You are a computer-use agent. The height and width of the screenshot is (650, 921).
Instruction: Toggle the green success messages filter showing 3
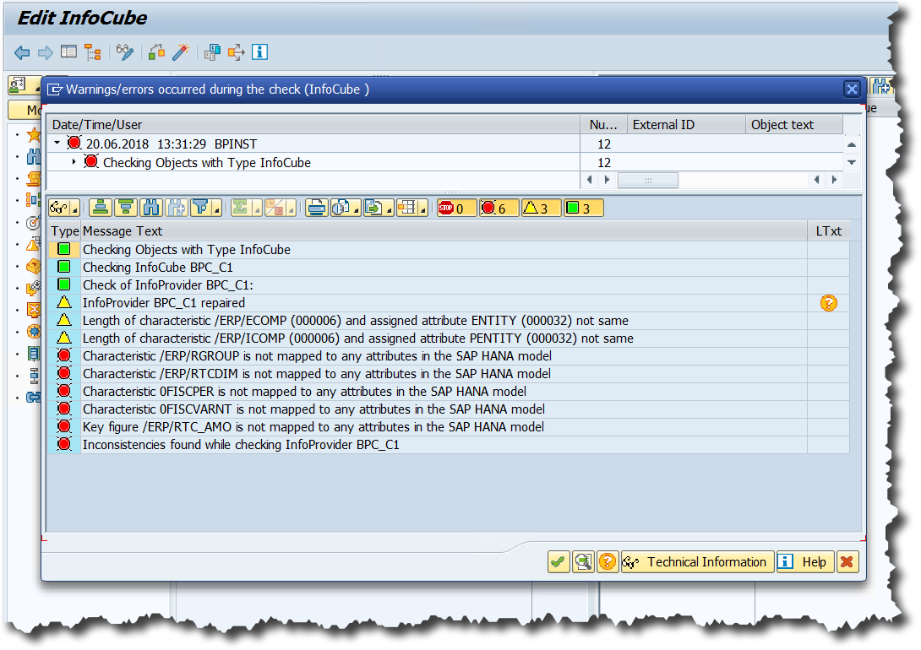click(x=583, y=208)
